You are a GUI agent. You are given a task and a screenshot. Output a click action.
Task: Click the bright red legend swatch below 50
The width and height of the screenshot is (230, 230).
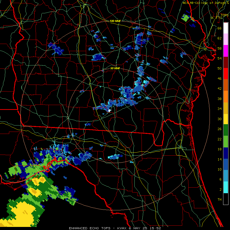[226, 74]
